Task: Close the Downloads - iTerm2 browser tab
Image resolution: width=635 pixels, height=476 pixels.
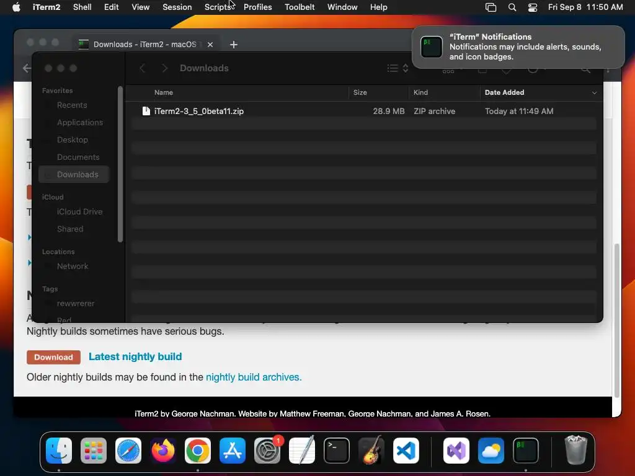Action: (x=210, y=45)
